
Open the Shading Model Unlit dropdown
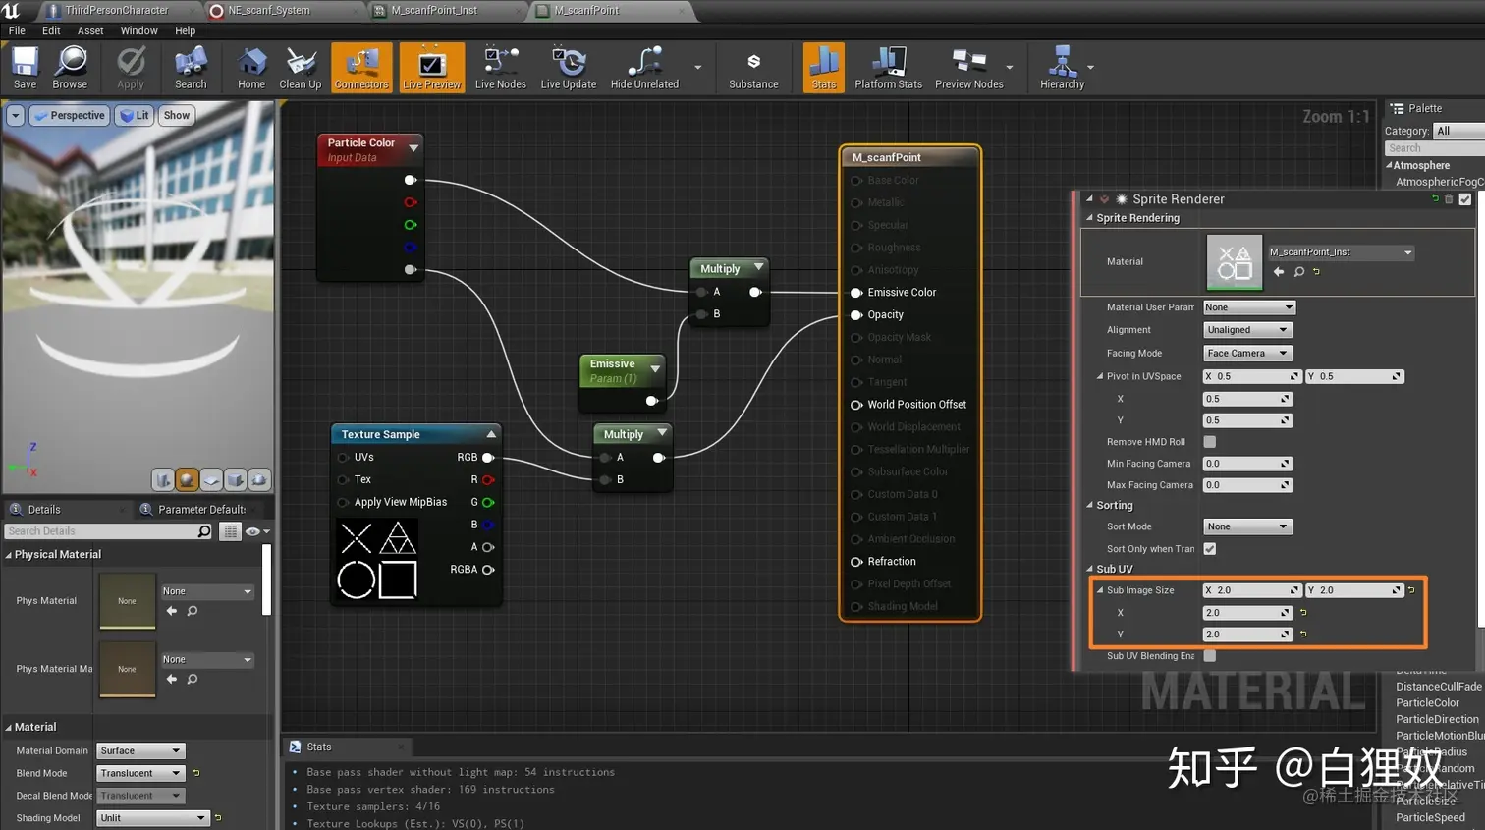pos(153,818)
